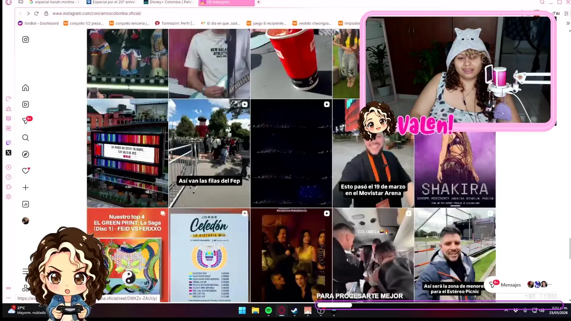571x321 pixels.
Task: View site security lock icon
Action: point(46,13)
